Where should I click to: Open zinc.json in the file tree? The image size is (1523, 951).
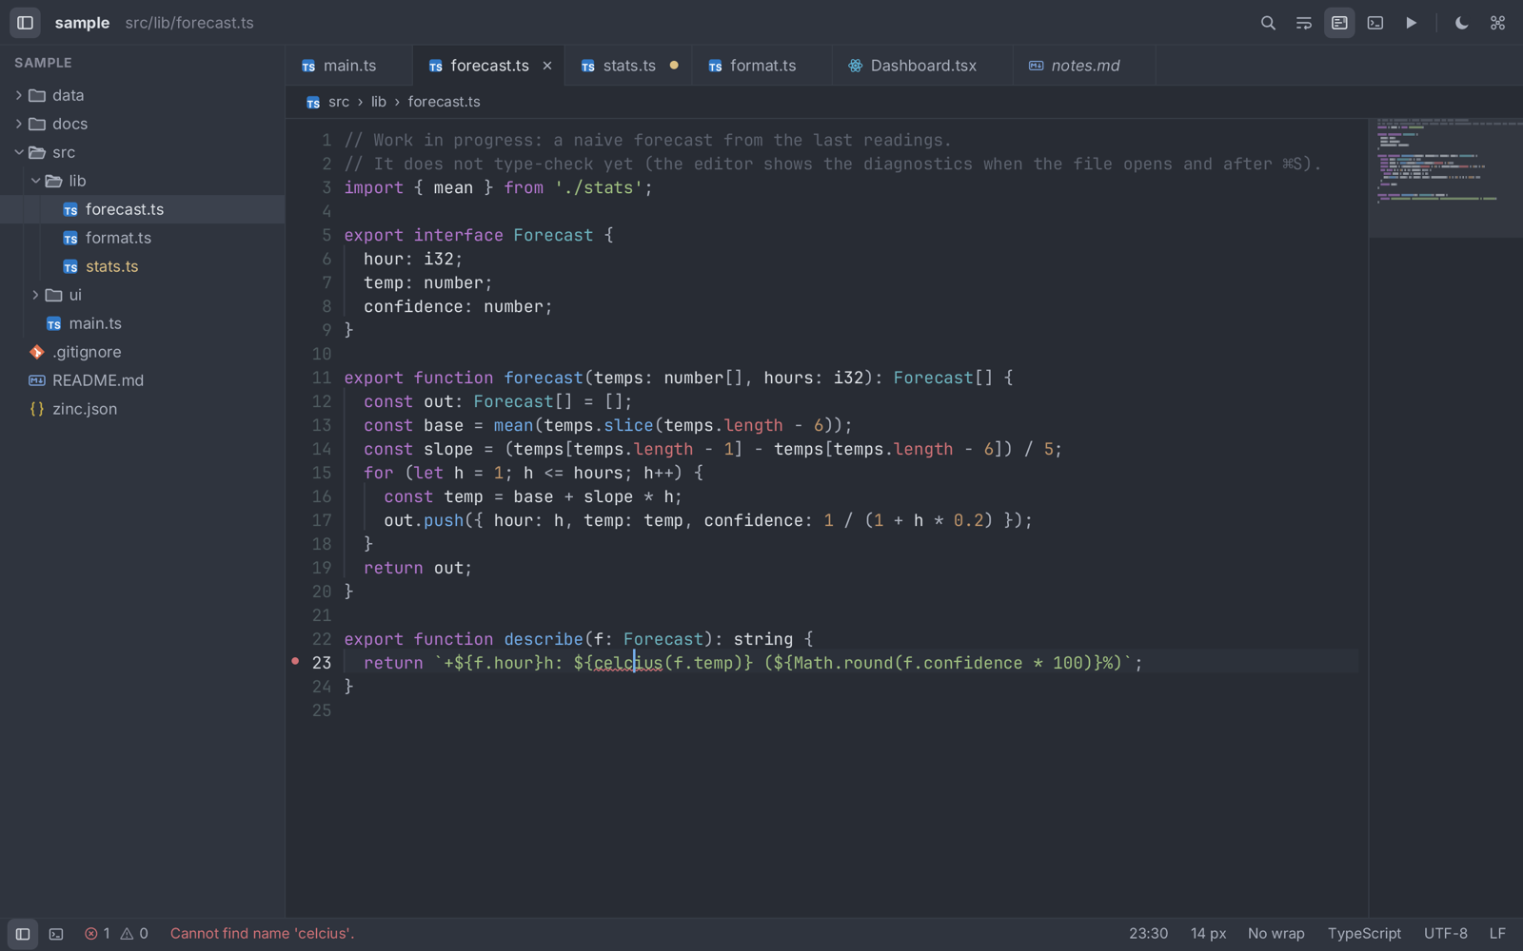point(143,409)
